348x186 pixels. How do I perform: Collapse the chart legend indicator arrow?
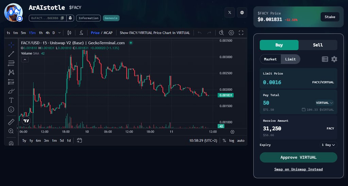(x=25, y=60)
